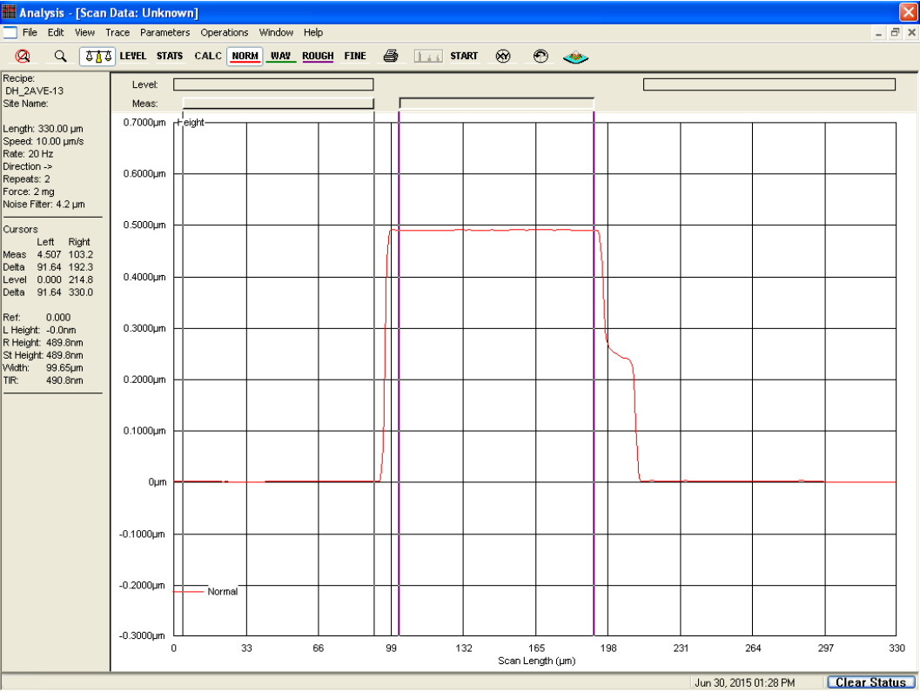The height and width of the screenshot is (692, 920).
Task: Click the XY coordinate display icon
Action: tap(503, 56)
